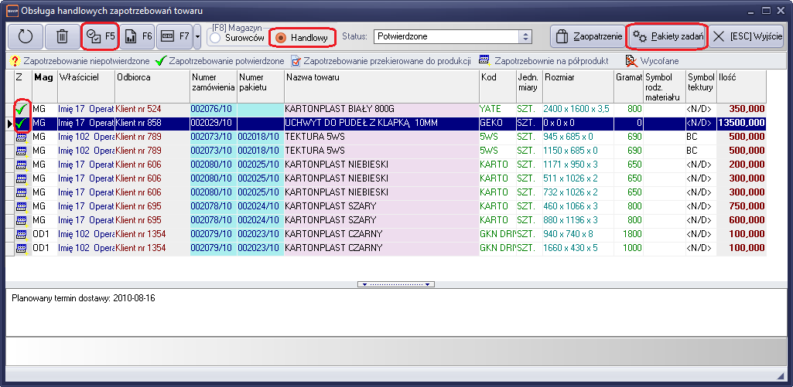Screen dimensions: 793x387
Task: Click the trash can delete button
Action: point(62,36)
